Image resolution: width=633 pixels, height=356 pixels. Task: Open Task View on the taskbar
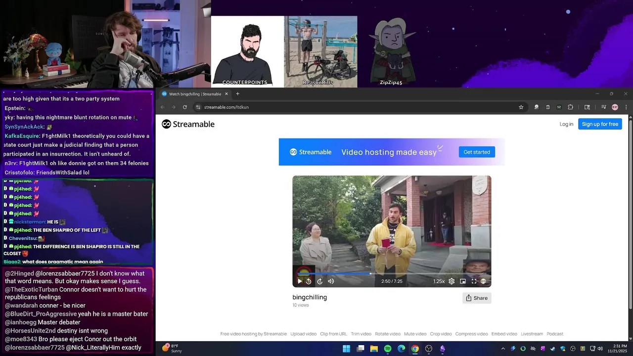(361, 349)
